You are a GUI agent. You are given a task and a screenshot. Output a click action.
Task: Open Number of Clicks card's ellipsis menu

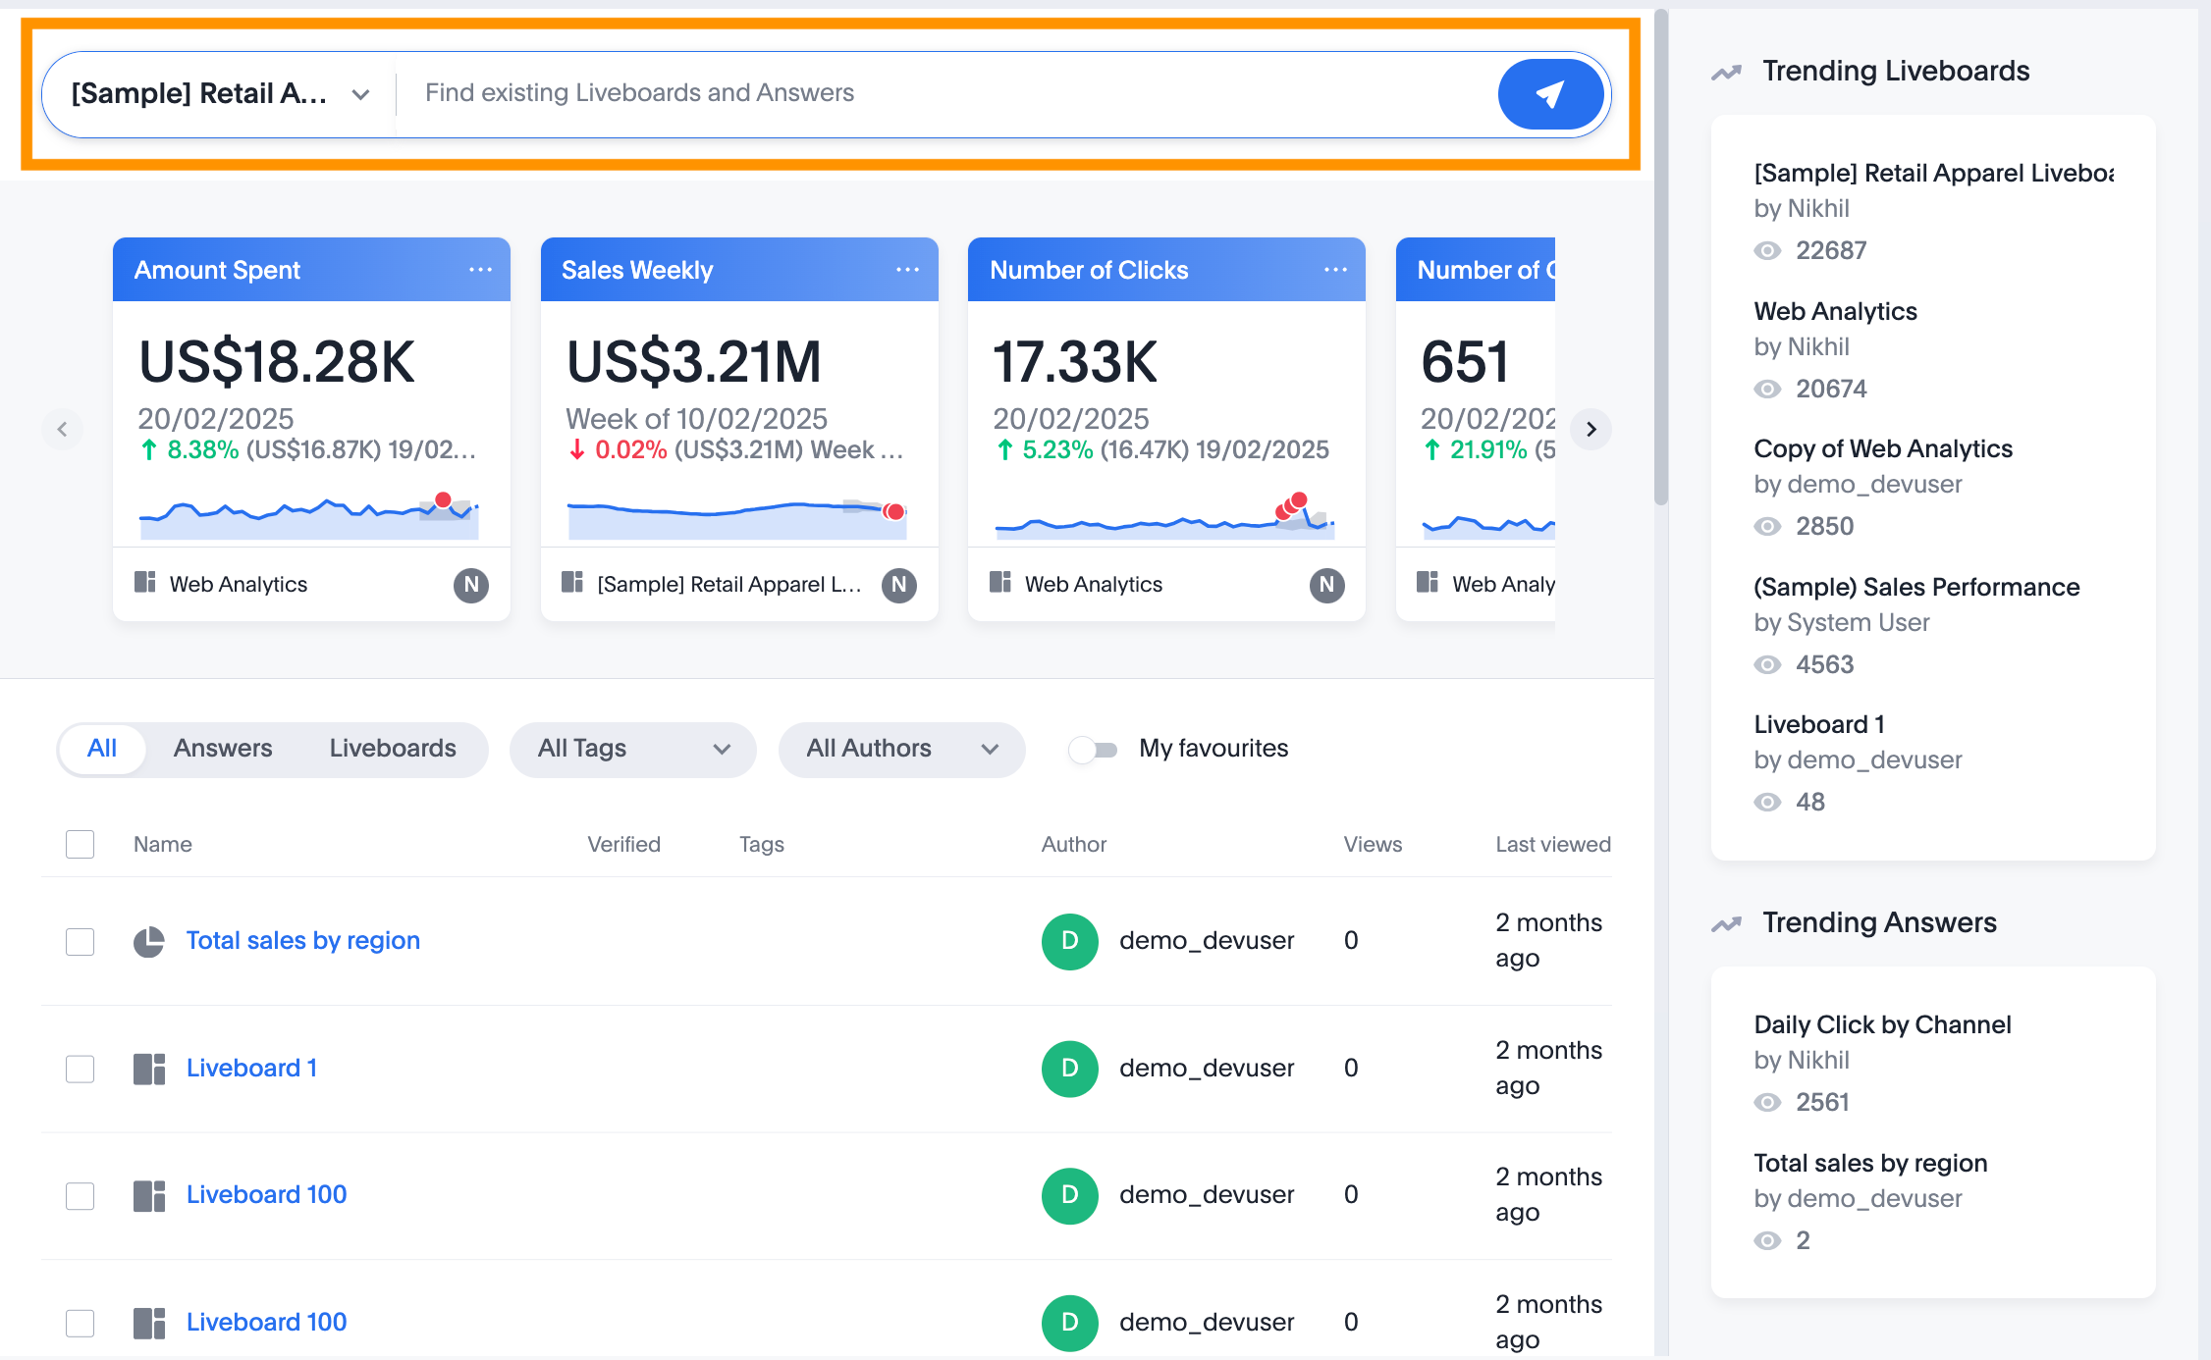1335,270
